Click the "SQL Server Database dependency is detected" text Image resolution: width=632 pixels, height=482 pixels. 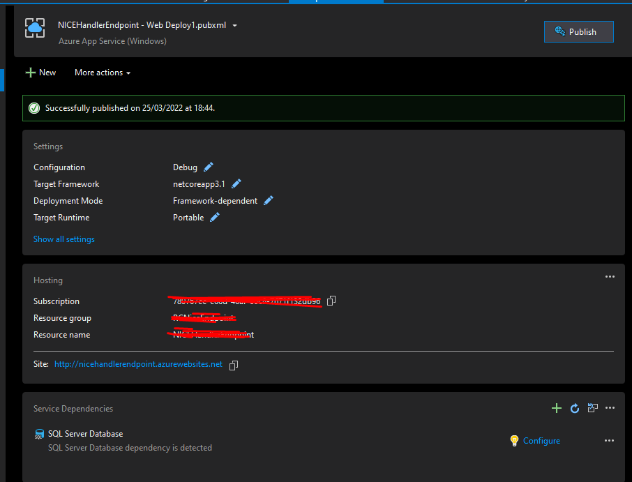point(130,448)
